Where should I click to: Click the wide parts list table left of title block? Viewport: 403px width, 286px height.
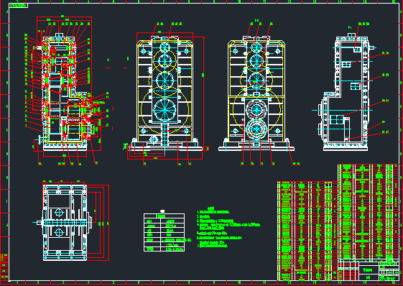pyautogui.click(x=307, y=231)
